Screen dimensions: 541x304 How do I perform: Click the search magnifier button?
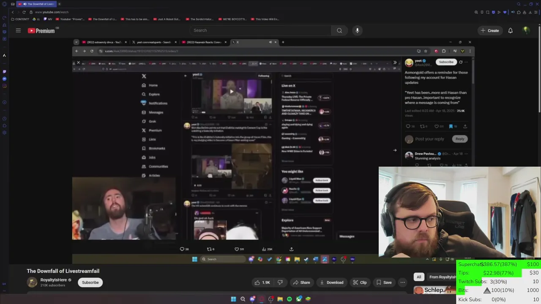(x=339, y=30)
